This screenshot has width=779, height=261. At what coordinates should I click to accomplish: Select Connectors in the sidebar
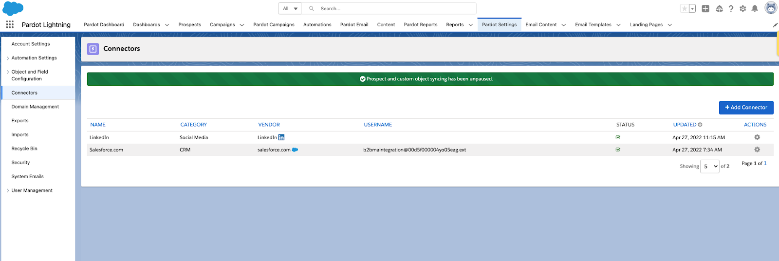[x=38, y=93]
